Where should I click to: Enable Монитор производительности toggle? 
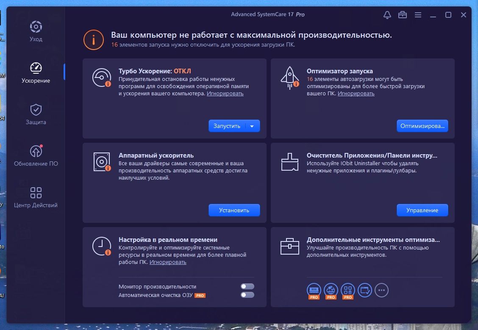248,286
